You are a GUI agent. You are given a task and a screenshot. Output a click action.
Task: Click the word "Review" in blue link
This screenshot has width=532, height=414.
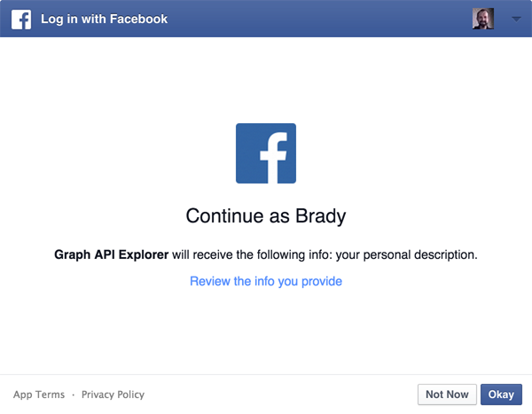pyautogui.click(x=209, y=281)
